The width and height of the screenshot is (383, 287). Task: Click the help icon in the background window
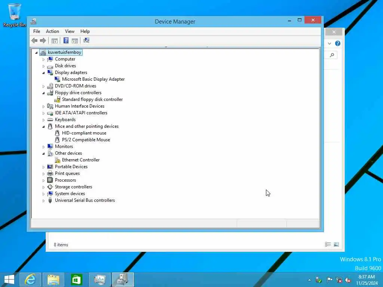click(338, 43)
